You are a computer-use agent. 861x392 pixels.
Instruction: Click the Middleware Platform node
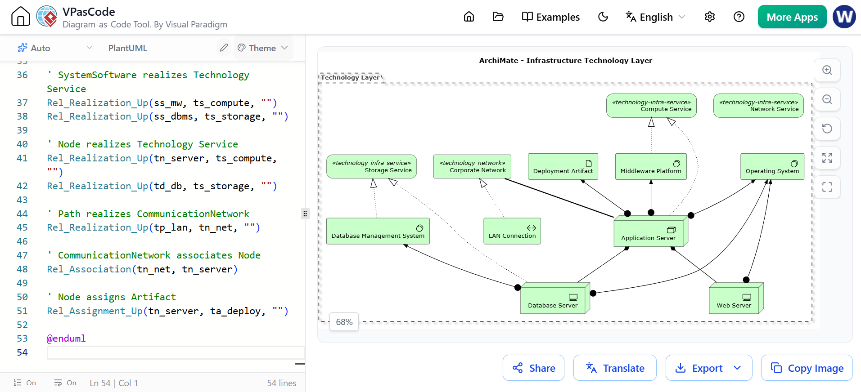[x=651, y=166]
